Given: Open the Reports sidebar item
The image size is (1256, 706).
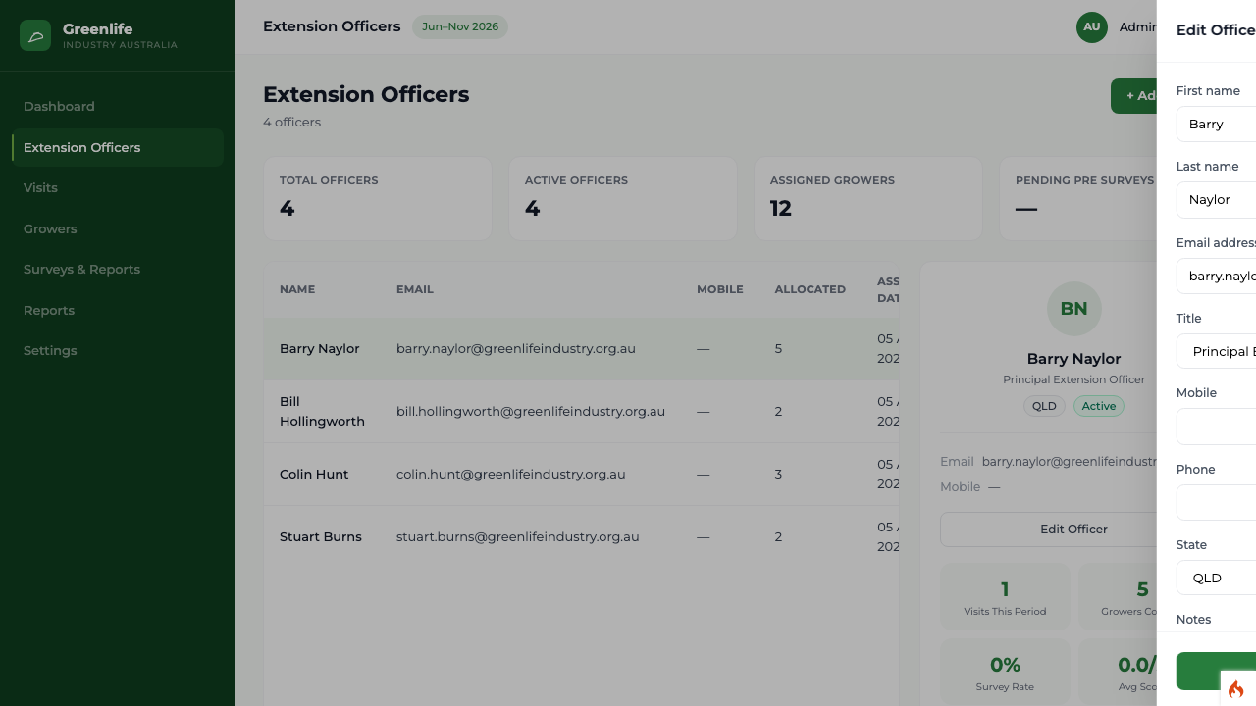Looking at the screenshot, I should coord(118,310).
